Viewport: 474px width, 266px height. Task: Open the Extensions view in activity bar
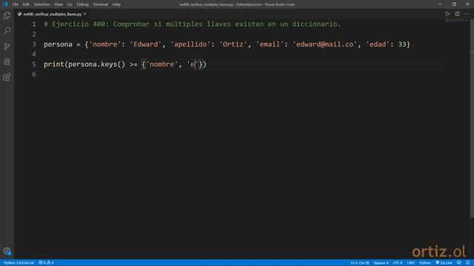(7, 77)
